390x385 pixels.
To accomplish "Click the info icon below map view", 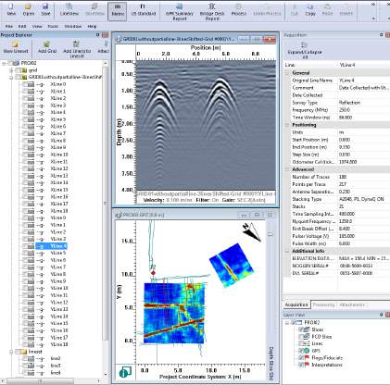I will 125,372.
